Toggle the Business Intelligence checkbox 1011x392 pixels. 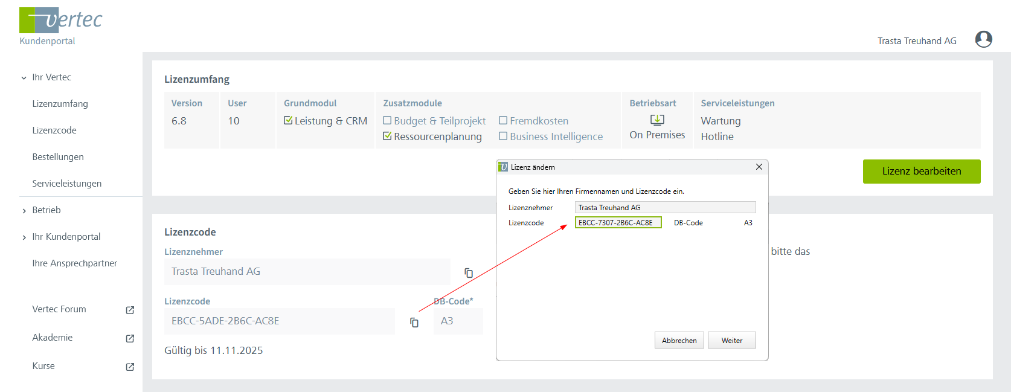coord(503,136)
